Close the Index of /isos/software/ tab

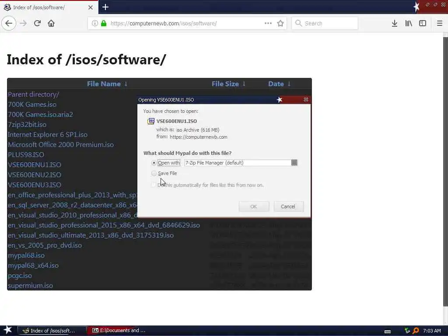click(90, 7)
